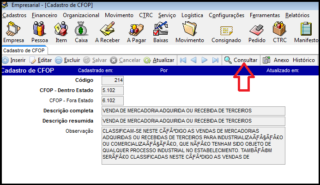
Task: Click the CFOP - Dentro Estado field
Action: point(112,90)
